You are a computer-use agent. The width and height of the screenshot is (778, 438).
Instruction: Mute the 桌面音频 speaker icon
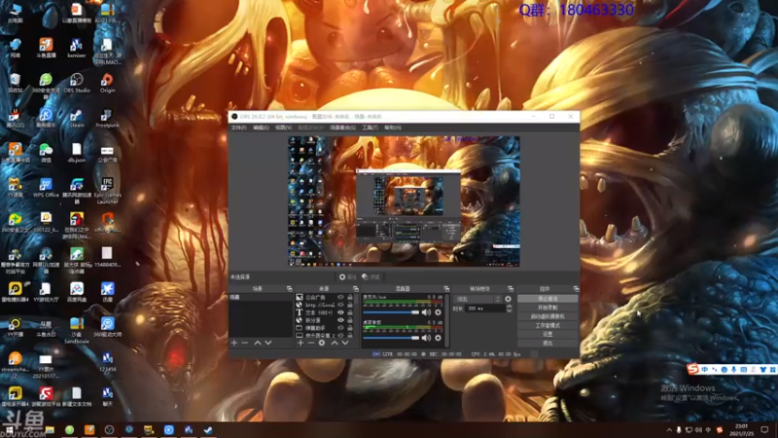point(426,338)
